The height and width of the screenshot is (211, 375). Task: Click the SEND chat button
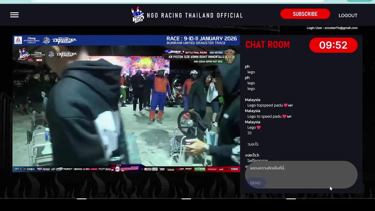point(255,183)
